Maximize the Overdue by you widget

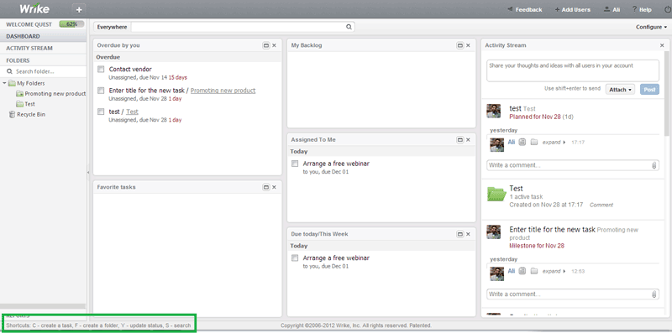pos(266,45)
